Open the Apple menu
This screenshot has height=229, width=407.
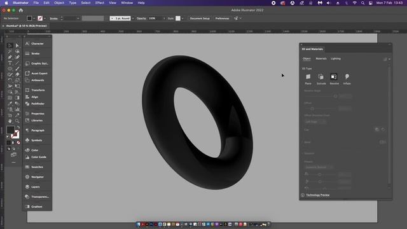6,3
